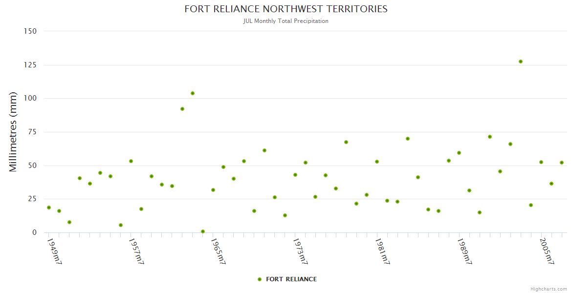Select the data point above 1989m7 label
Image resolution: width=572 pixels, height=293 pixels.
tap(459, 153)
